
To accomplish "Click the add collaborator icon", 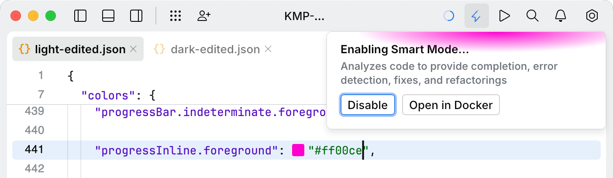I will tap(204, 16).
